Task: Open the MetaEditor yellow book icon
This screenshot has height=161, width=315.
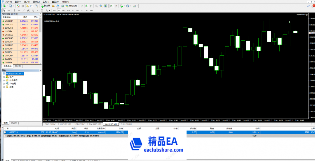Action: (x=53, y=6)
